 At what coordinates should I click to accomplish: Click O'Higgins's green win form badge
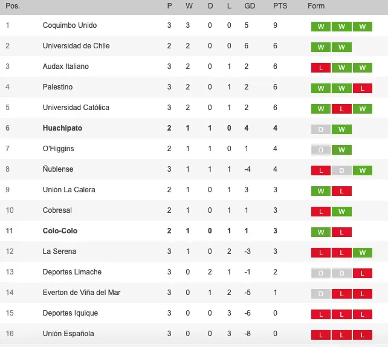(341, 149)
